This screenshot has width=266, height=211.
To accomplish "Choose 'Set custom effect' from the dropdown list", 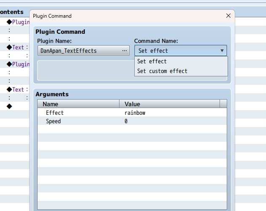I will pyautogui.click(x=181, y=71).
